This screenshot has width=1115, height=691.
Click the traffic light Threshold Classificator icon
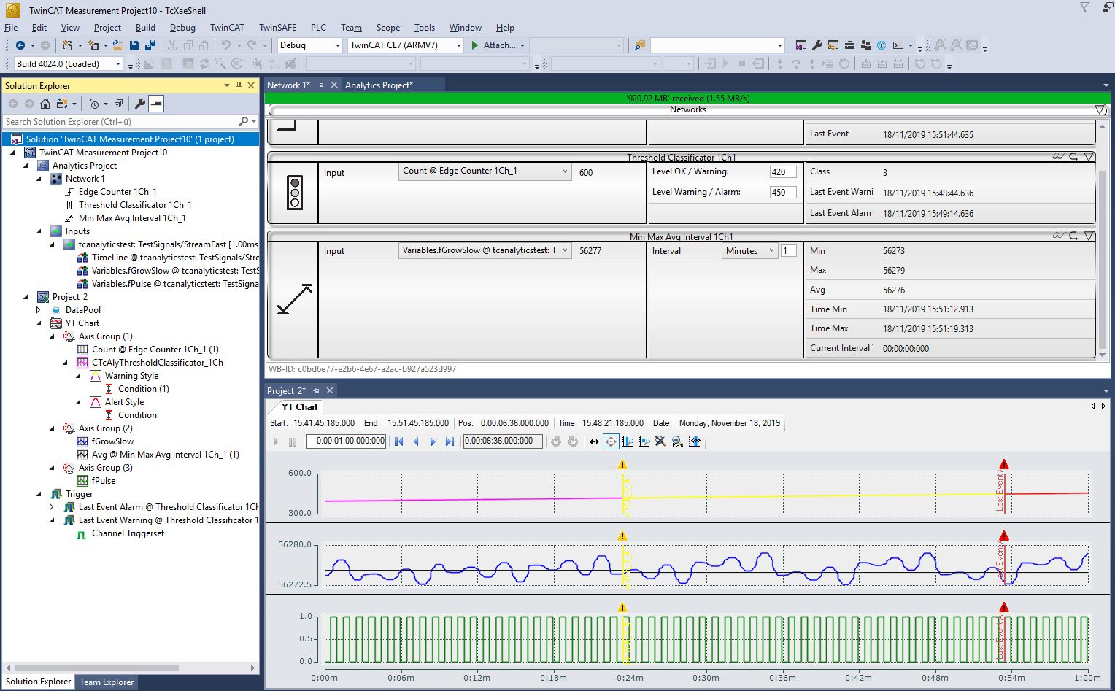(x=295, y=193)
